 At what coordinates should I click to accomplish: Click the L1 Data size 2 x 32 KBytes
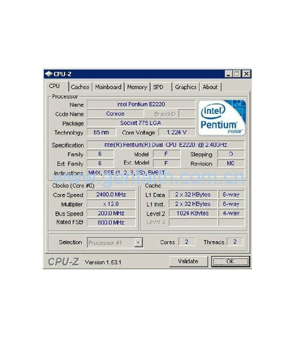point(193,195)
